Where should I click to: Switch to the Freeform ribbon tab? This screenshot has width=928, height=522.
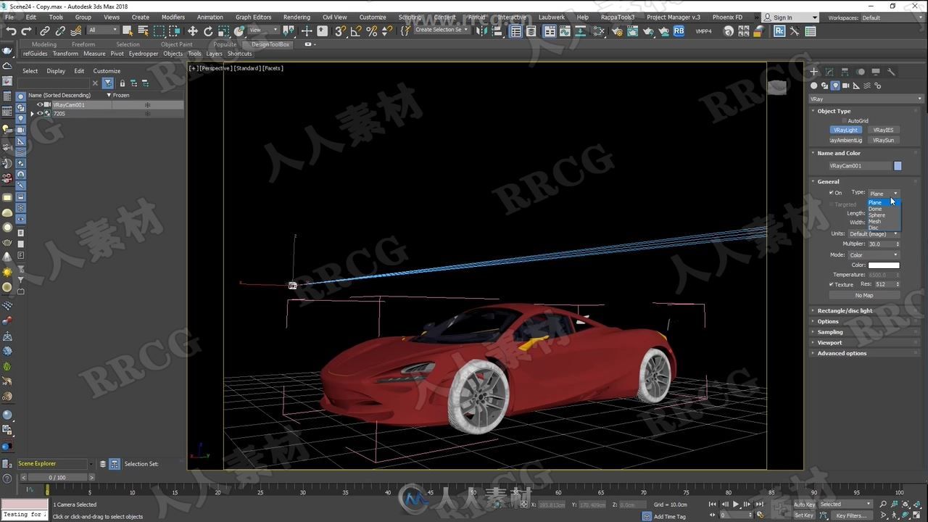[83, 44]
